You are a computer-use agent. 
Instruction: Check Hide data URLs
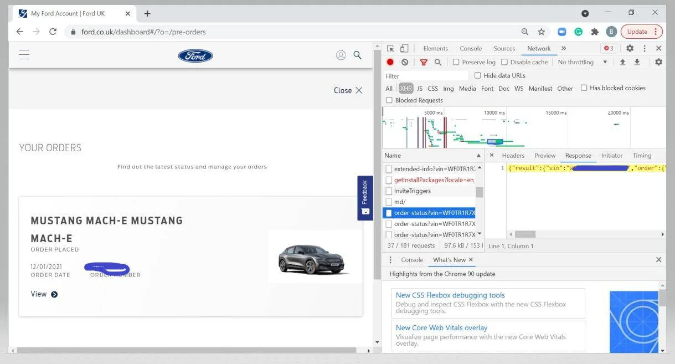[478, 75]
